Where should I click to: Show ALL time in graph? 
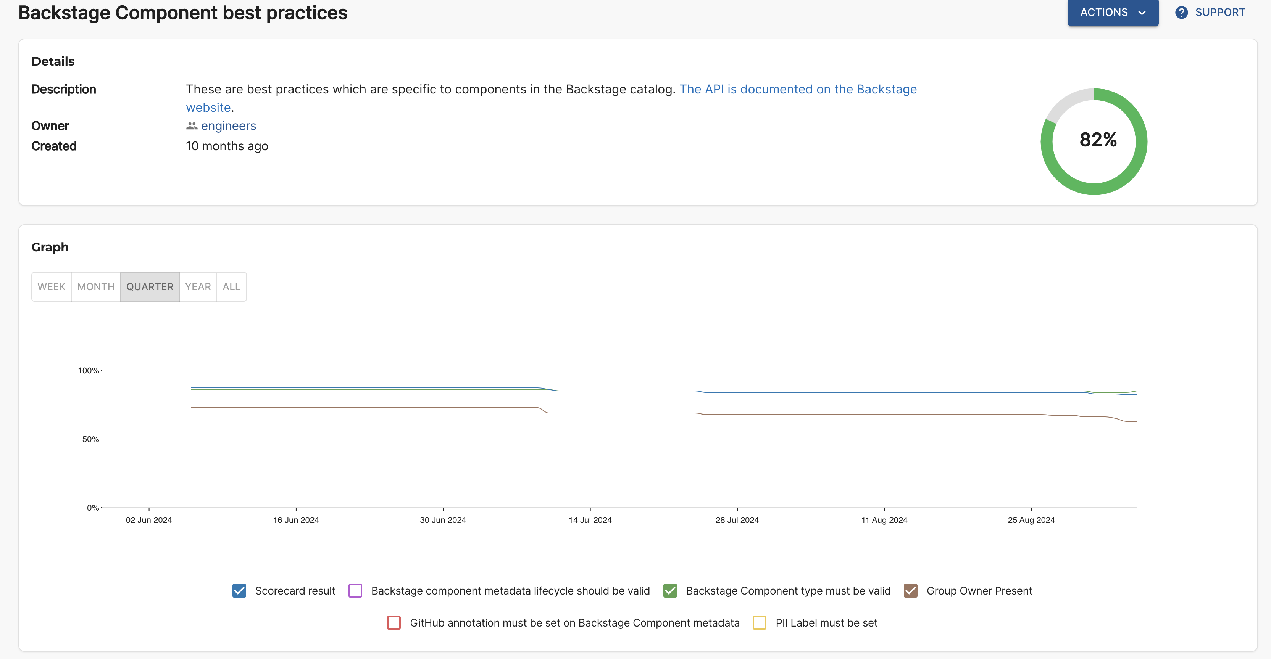[231, 286]
